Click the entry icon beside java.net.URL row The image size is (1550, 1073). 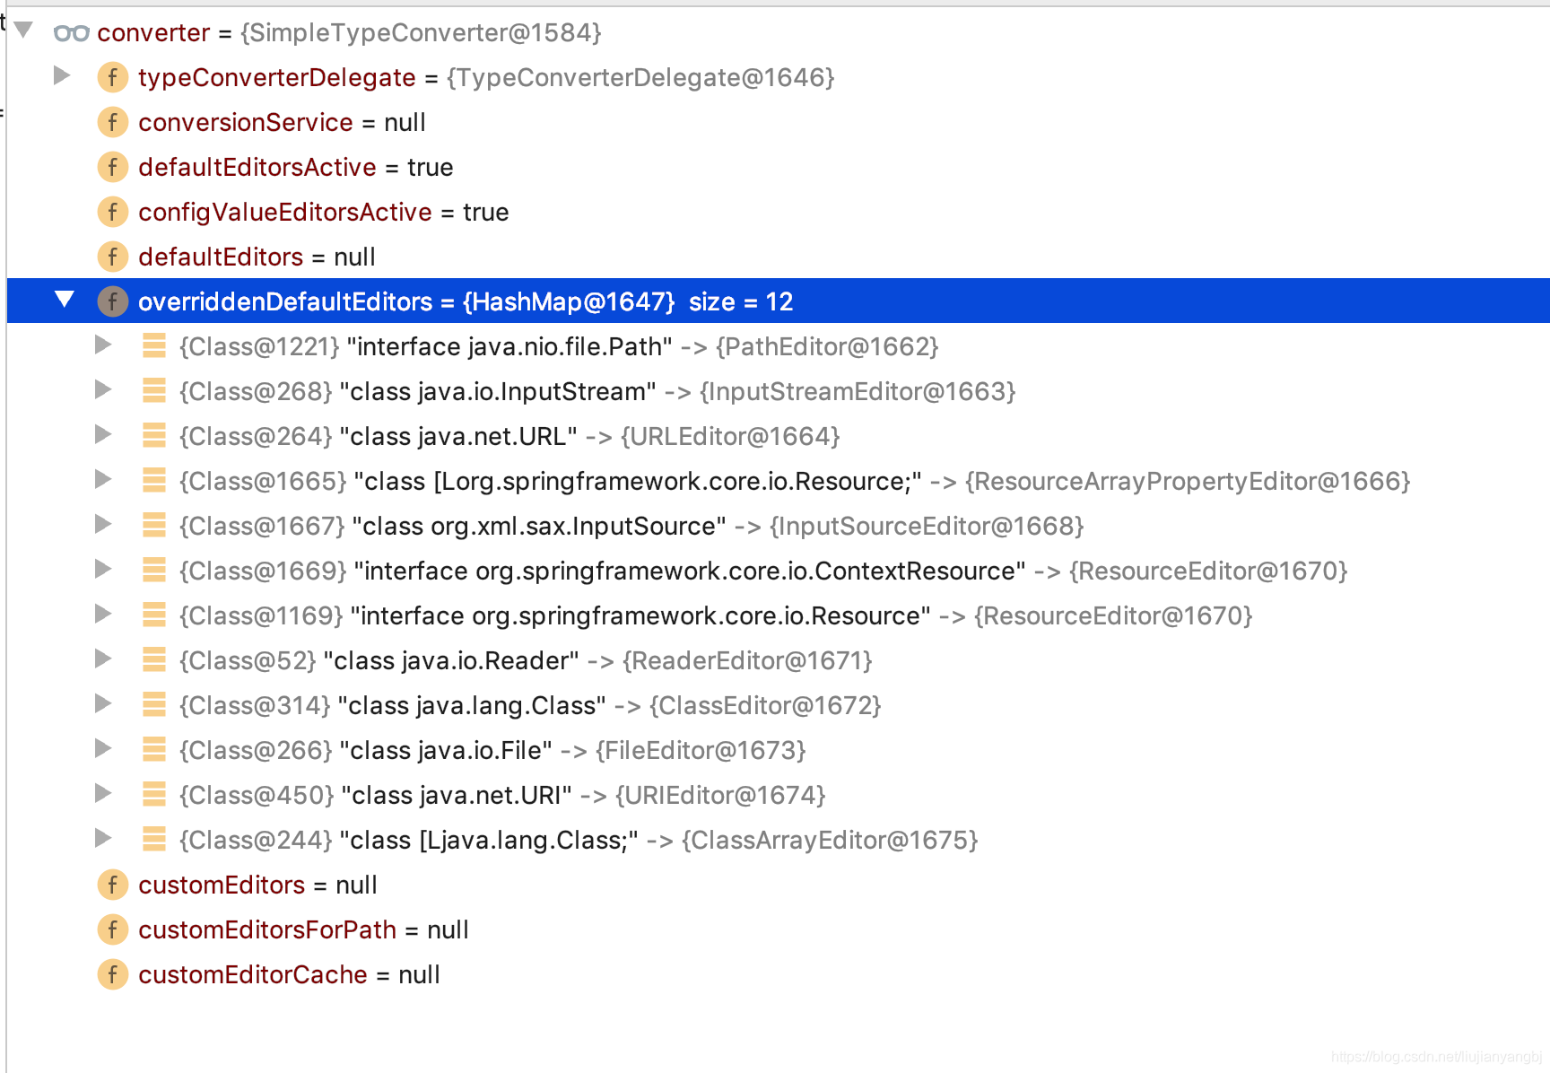pyautogui.click(x=154, y=436)
